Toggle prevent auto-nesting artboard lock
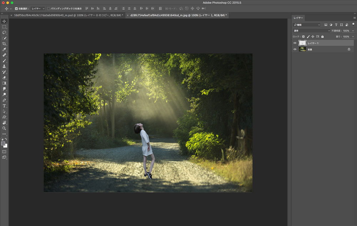The height and width of the screenshot is (226, 357). pos(318,37)
